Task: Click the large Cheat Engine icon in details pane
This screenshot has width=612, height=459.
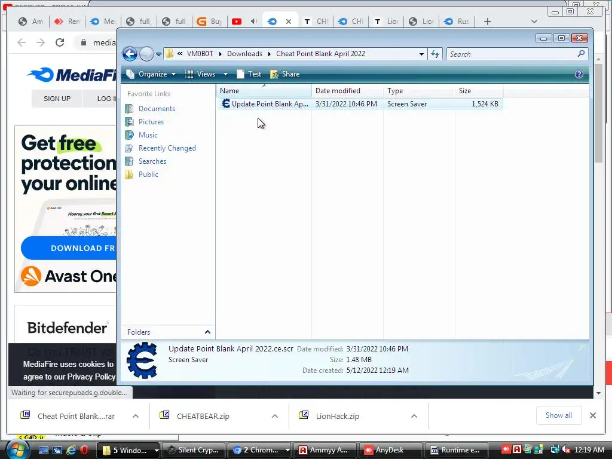Action: pyautogui.click(x=142, y=360)
